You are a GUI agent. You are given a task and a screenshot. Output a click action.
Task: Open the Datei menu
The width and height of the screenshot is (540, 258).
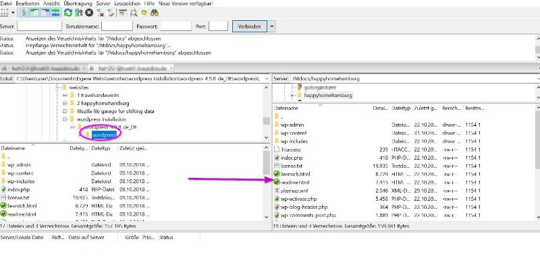coord(7,3)
